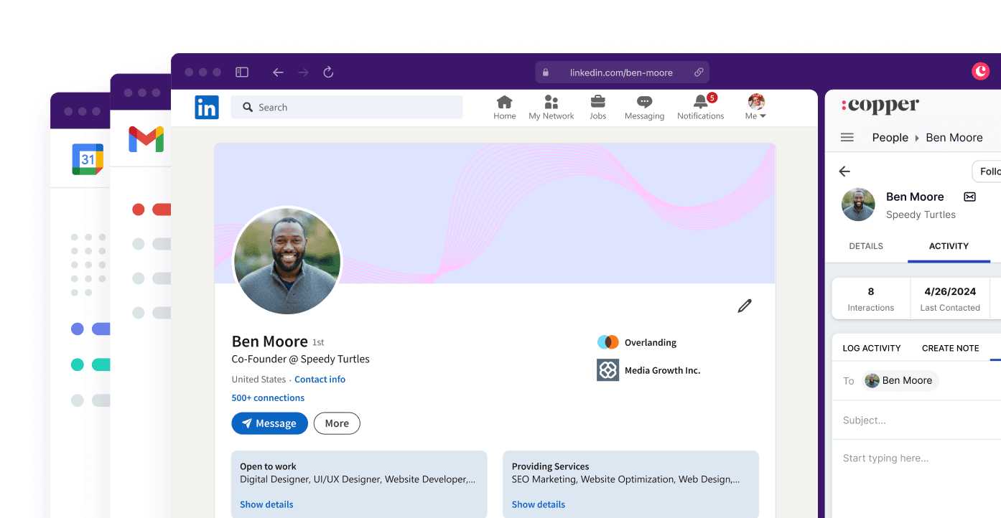Viewport: 1001px width, 518px height.
Task: Select the Log Activity tab
Action: click(871, 348)
